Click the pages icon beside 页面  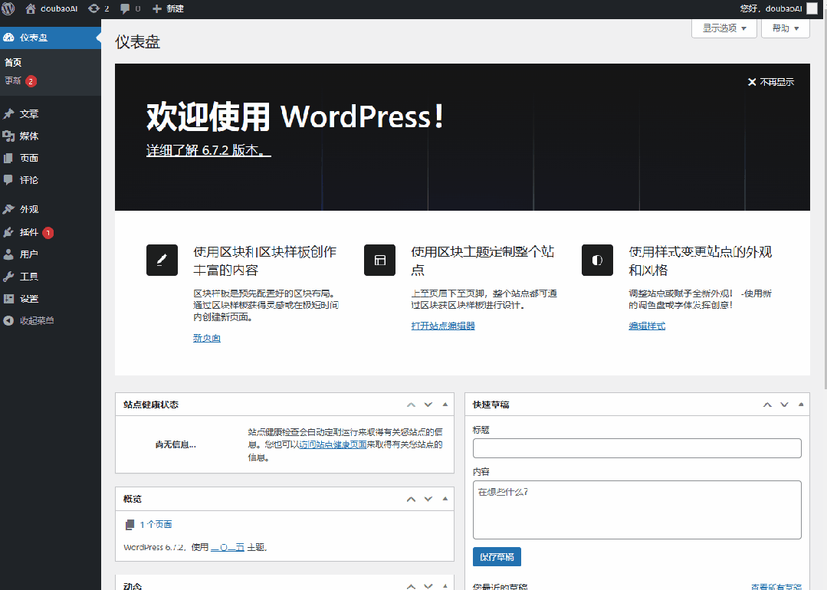pos(8,158)
